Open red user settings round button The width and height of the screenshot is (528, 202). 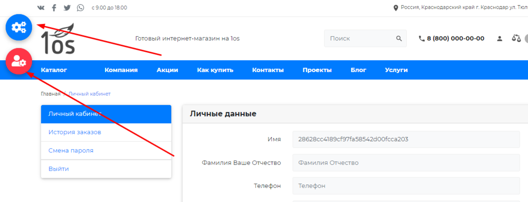(19, 62)
